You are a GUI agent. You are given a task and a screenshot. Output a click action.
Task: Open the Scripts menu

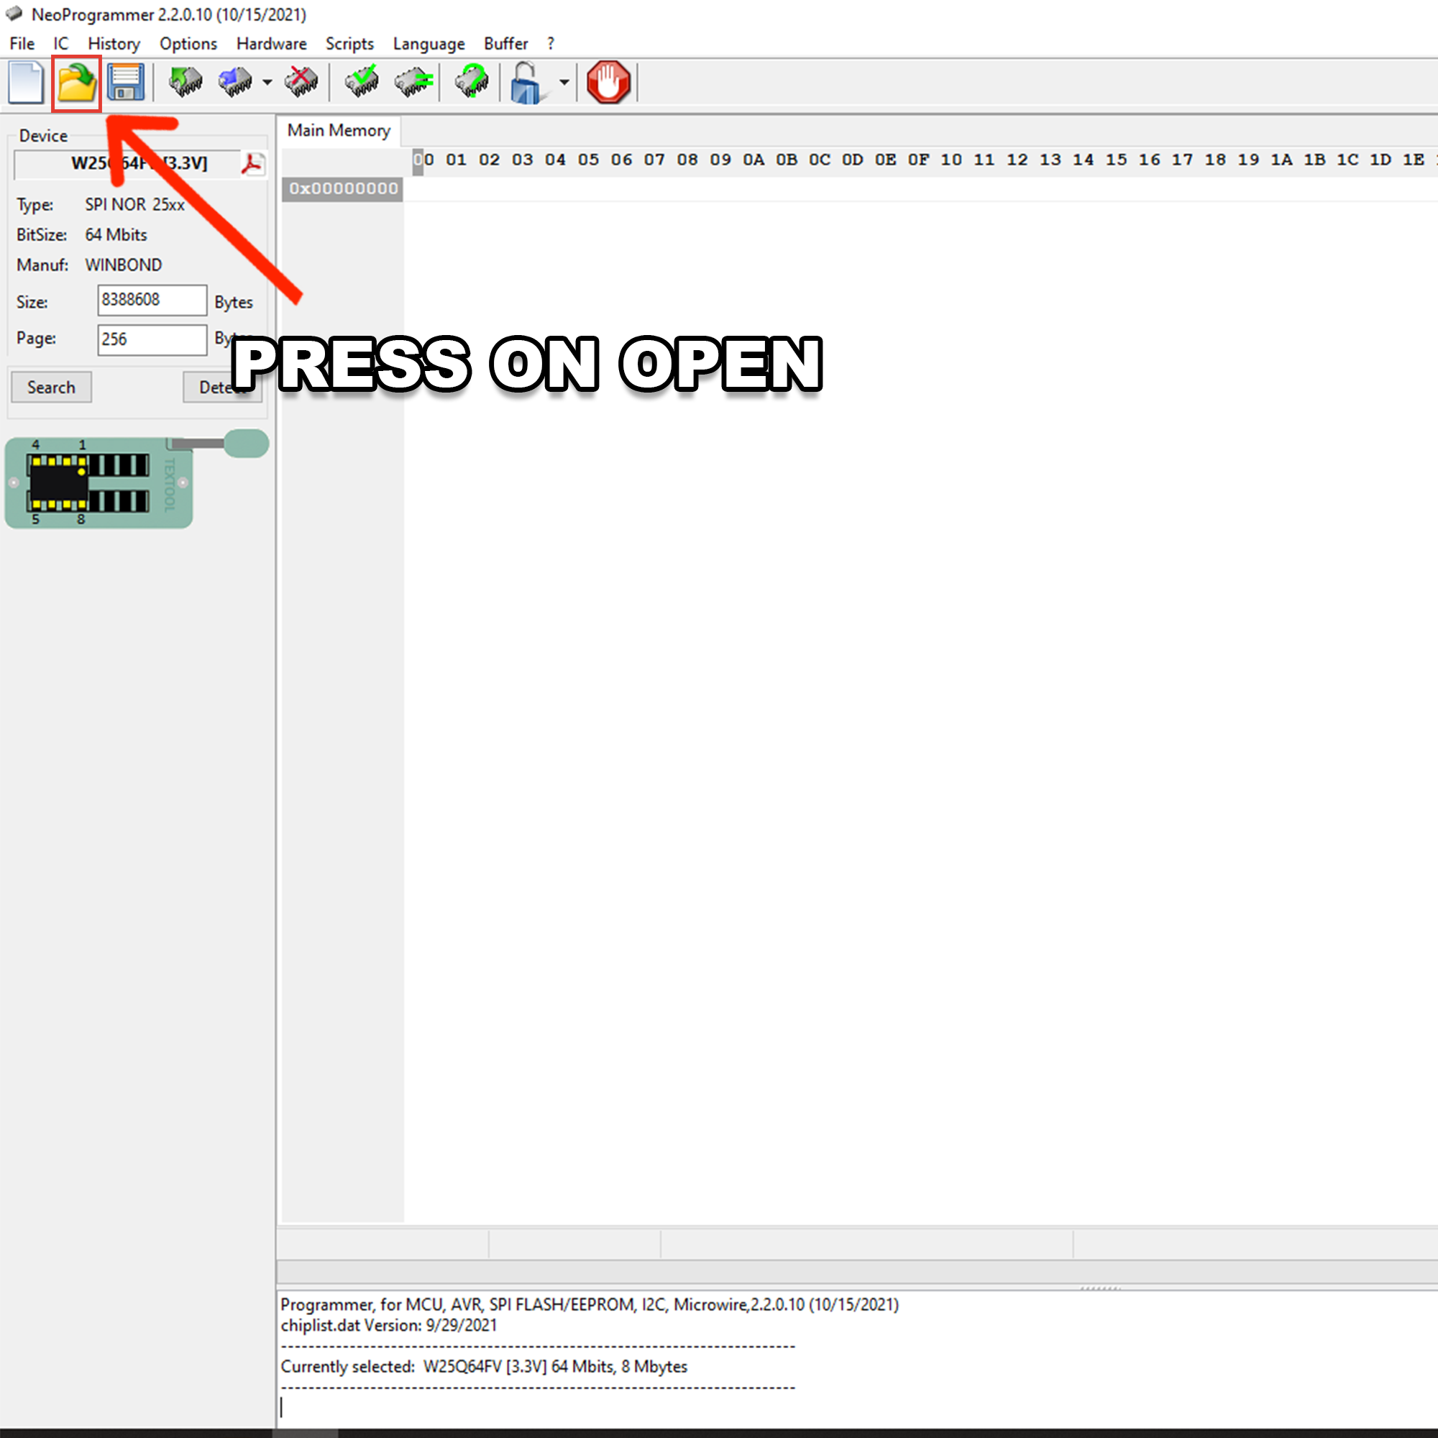349,44
